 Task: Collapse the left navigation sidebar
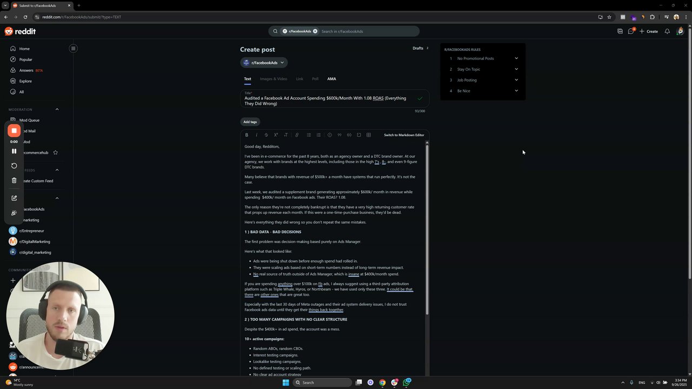(x=73, y=49)
